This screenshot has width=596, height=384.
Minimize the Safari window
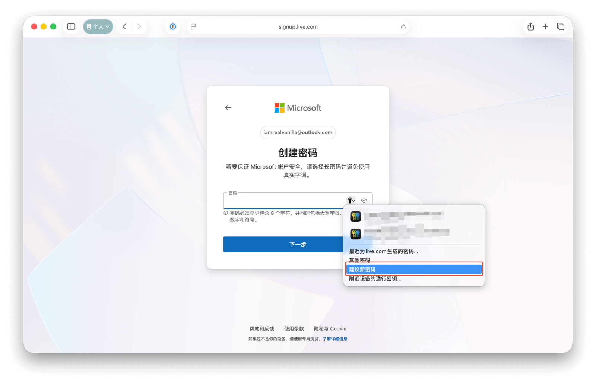click(x=44, y=26)
